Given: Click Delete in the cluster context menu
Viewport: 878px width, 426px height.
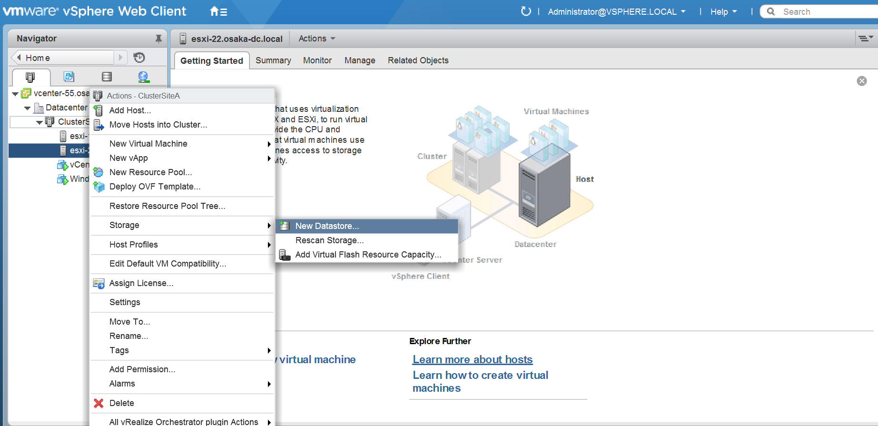Looking at the screenshot, I should pyautogui.click(x=122, y=403).
